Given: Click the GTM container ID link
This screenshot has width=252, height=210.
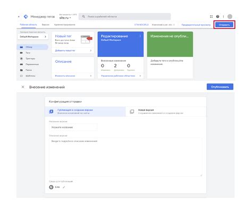Looking at the screenshot, I should [x=141, y=24].
